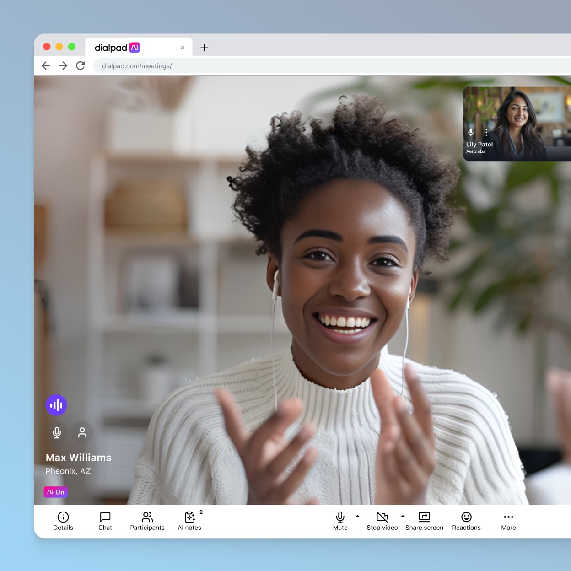This screenshot has height=571, width=571.
Task: Select Lily Patel's video thumbnail
Action: 517,124
